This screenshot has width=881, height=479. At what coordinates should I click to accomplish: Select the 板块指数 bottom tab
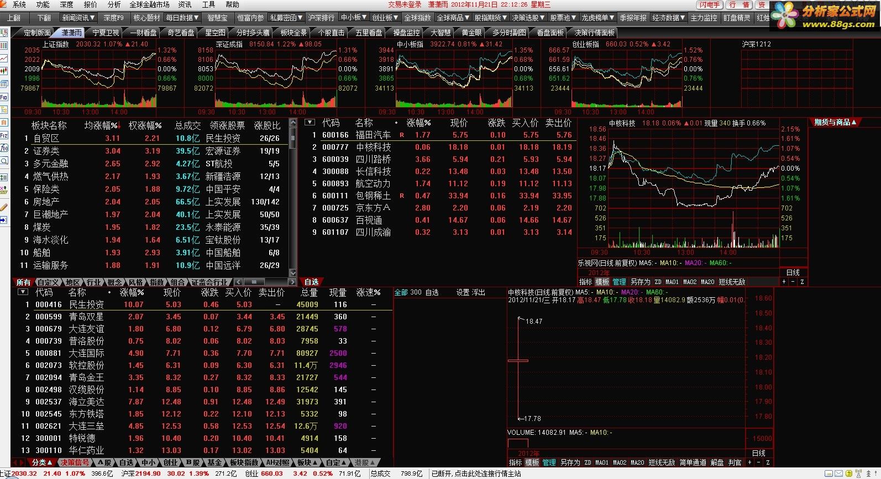click(244, 462)
